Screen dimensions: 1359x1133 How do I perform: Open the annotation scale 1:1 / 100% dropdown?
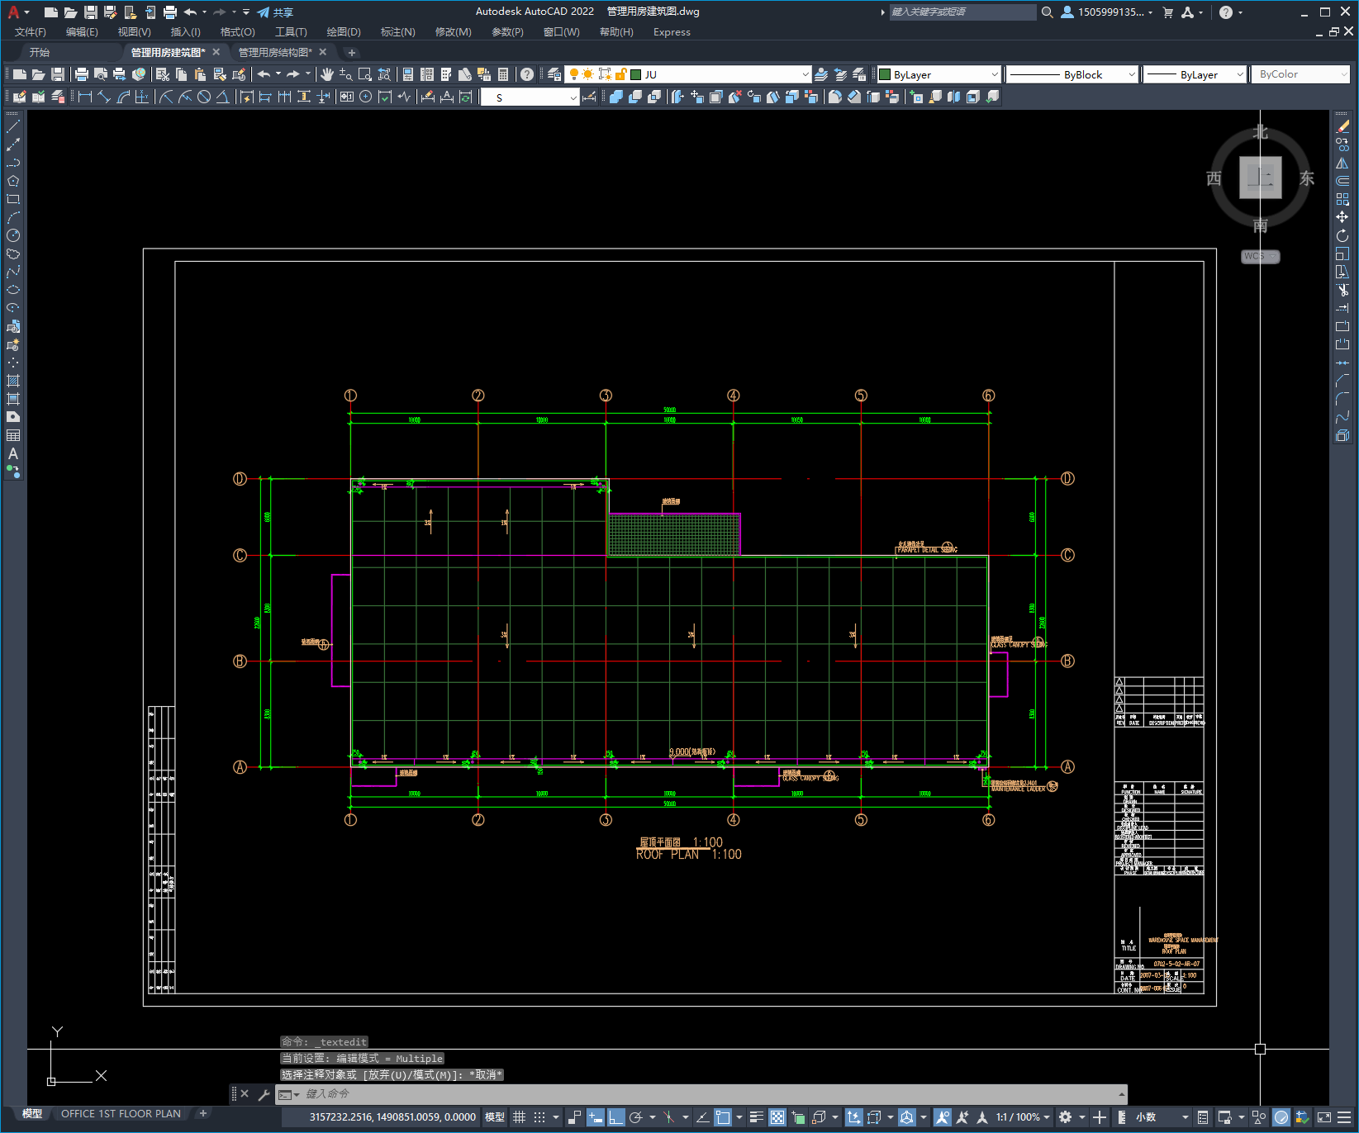1023,1117
